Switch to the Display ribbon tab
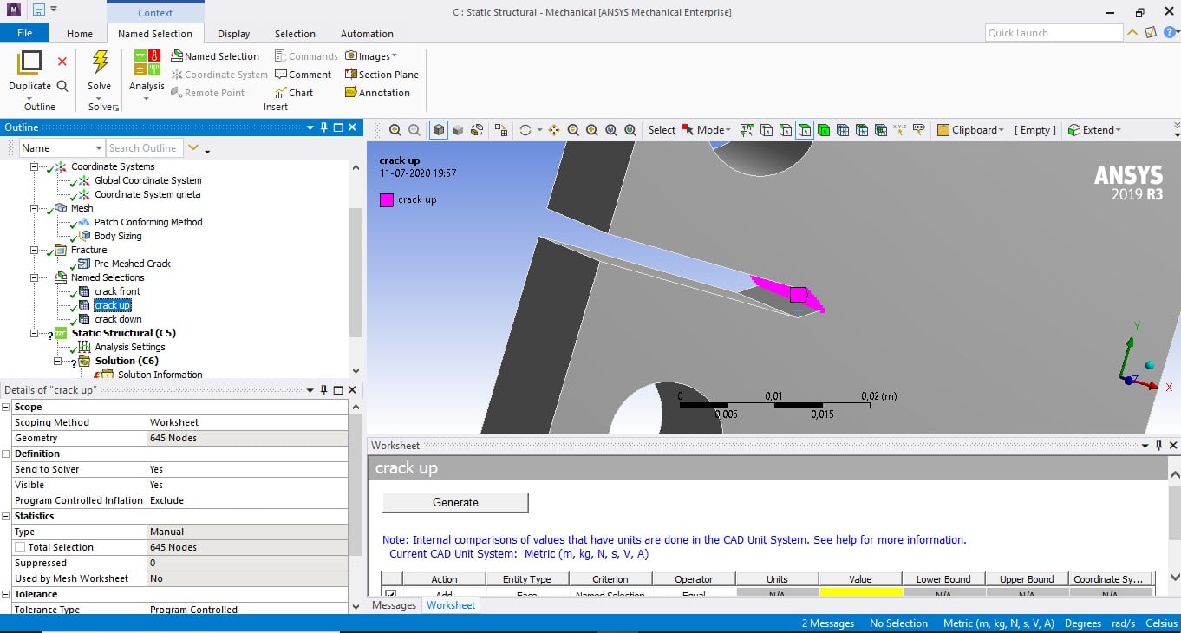 point(233,34)
